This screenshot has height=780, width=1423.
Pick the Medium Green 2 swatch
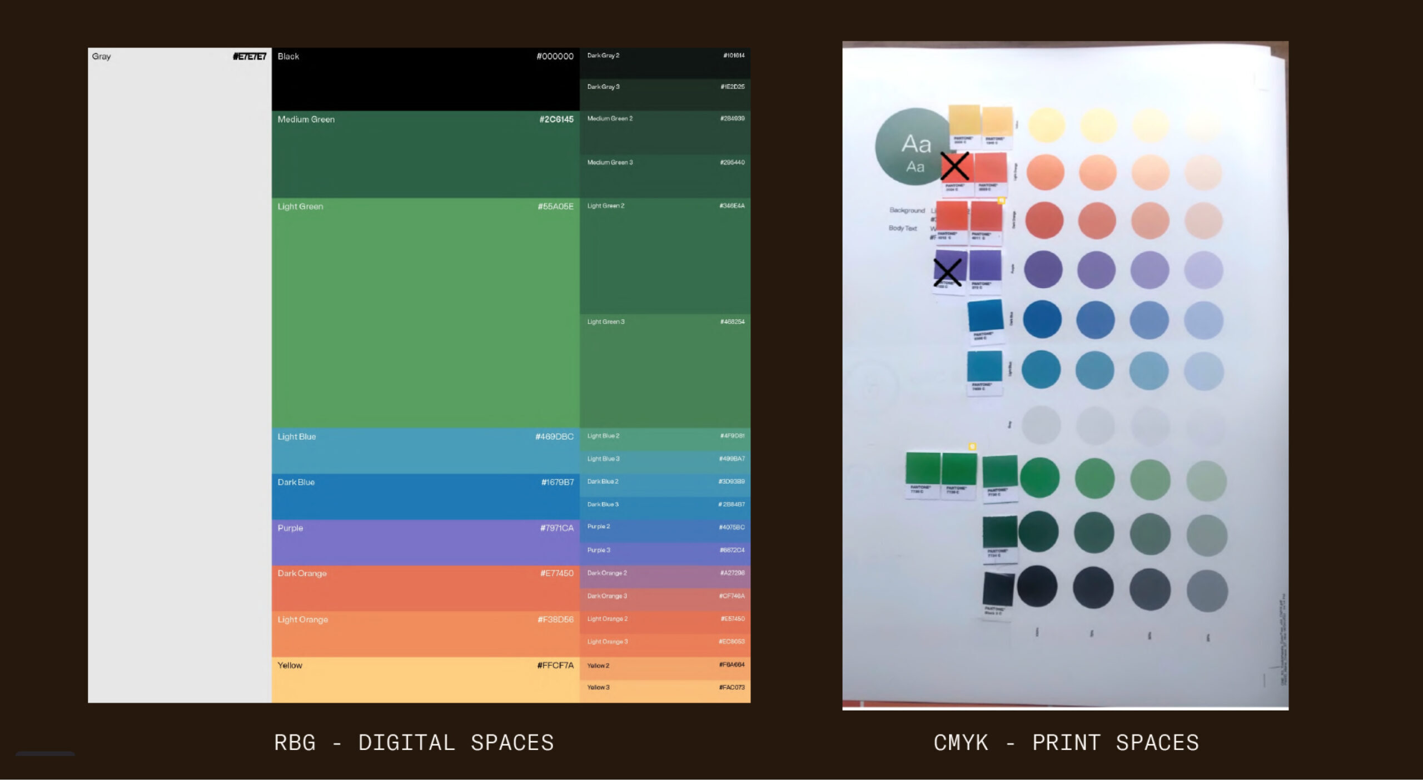point(665,132)
